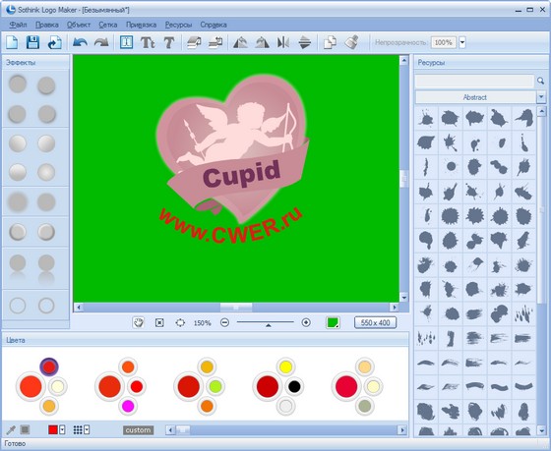Open the Справка menu
The height and width of the screenshot is (451, 551).
coord(214,25)
